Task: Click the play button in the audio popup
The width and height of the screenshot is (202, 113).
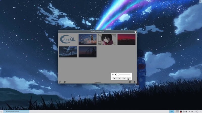Action: point(115,78)
